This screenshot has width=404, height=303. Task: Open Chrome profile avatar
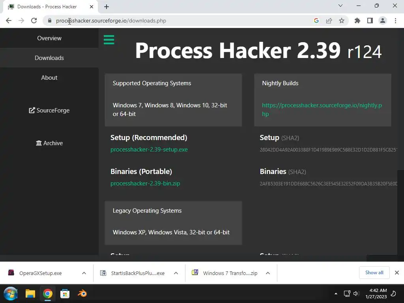coord(383,21)
